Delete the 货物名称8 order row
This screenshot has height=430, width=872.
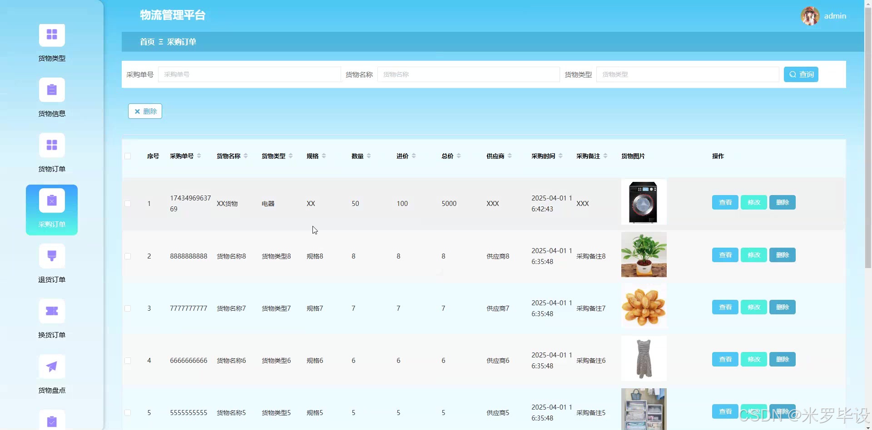783,255
